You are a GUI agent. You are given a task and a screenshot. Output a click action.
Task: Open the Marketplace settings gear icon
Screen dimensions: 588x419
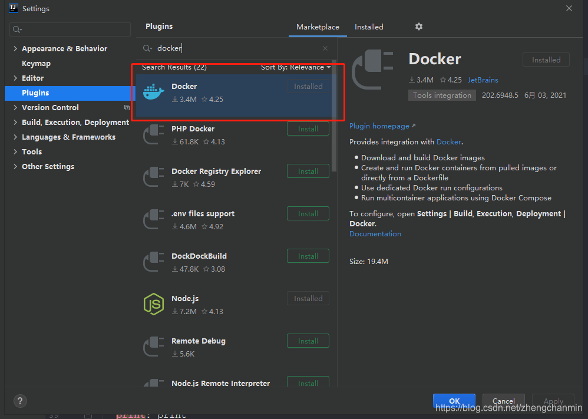tap(418, 27)
